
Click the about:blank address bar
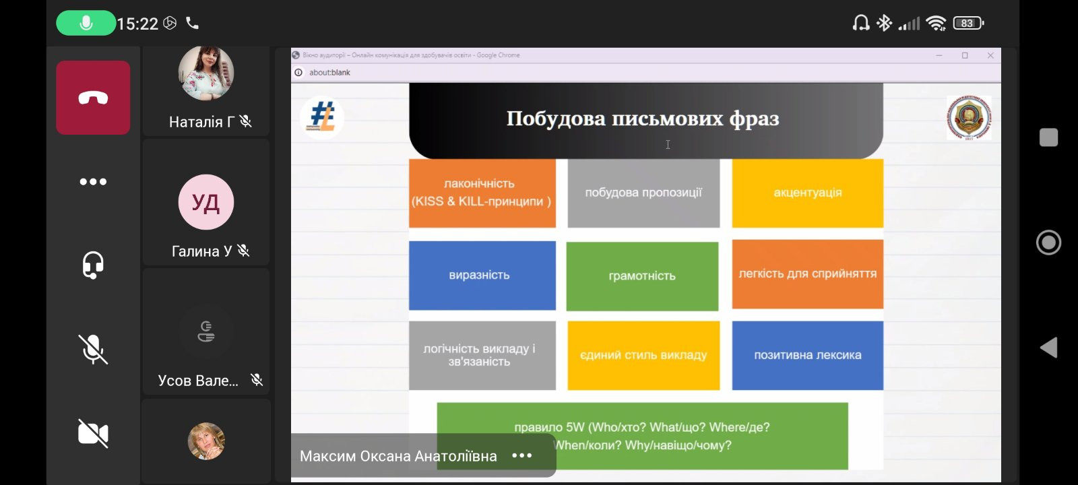(x=646, y=73)
